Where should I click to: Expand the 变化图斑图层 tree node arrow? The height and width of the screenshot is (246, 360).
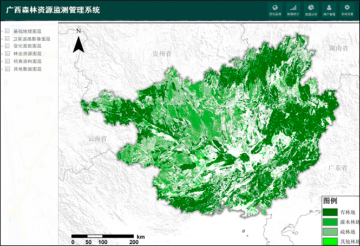pos(2,47)
